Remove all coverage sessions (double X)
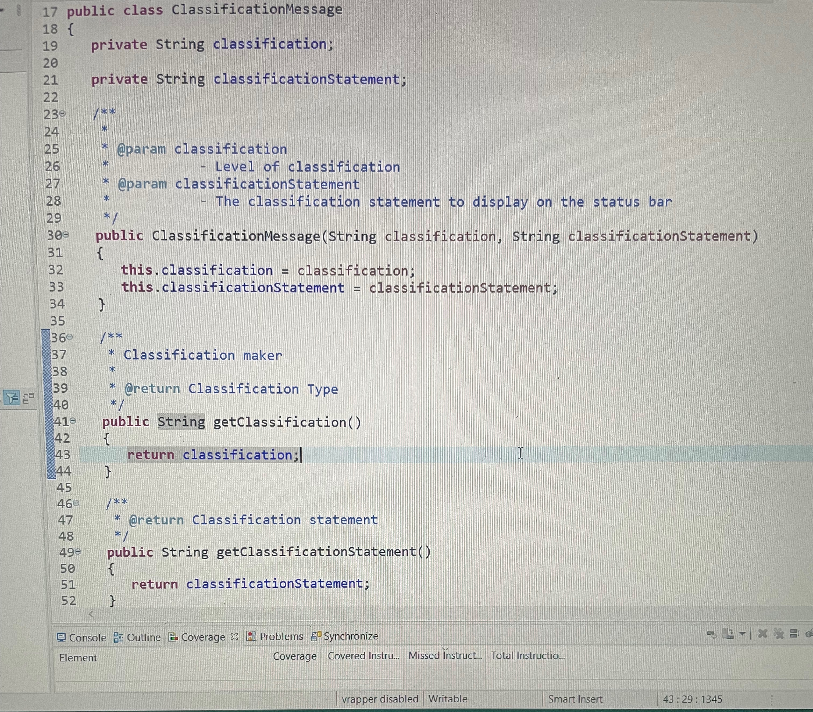The image size is (813, 712). (778, 633)
